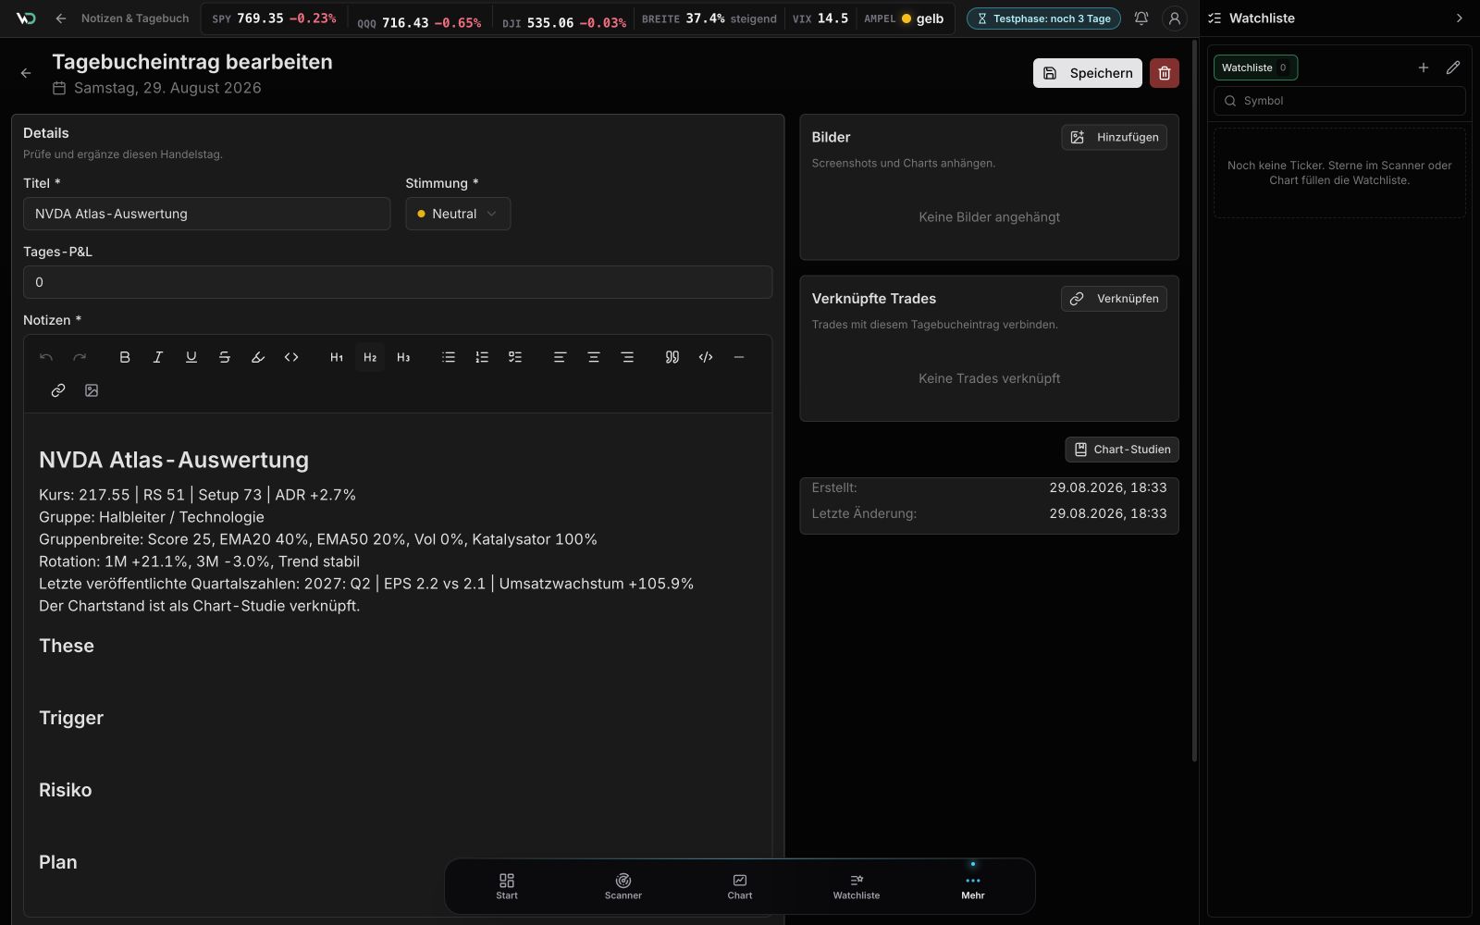Click the Undo icon in the notes toolbar
The width and height of the screenshot is (1480, 925).
coord(46,357)
